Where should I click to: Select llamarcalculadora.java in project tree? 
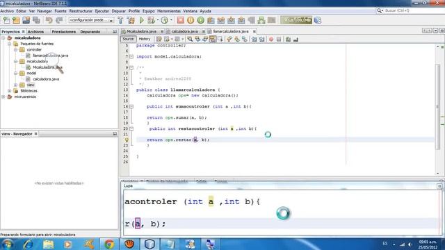pos(51,56)
